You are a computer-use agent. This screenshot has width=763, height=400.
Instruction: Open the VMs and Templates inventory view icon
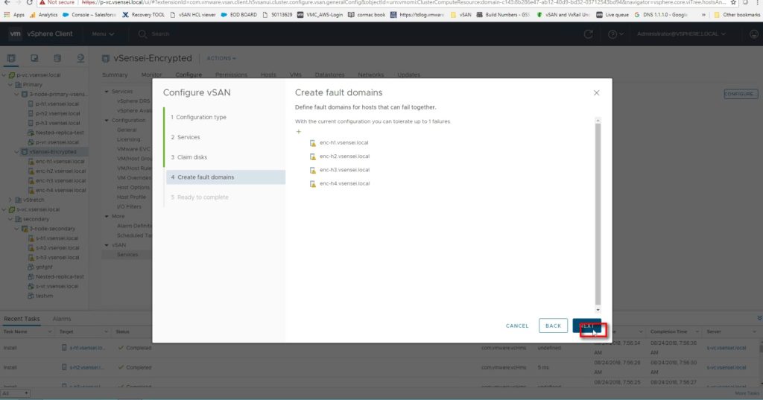34,58
